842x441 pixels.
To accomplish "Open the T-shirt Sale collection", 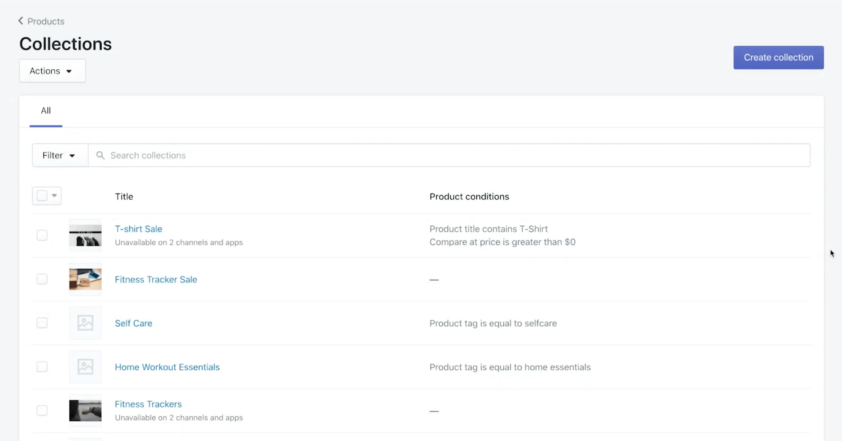I will point(138,228).
